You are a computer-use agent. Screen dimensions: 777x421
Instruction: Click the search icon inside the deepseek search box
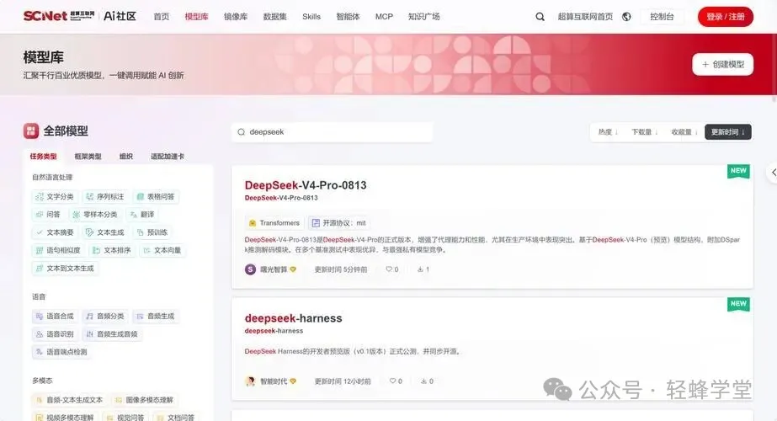[242, 132]
